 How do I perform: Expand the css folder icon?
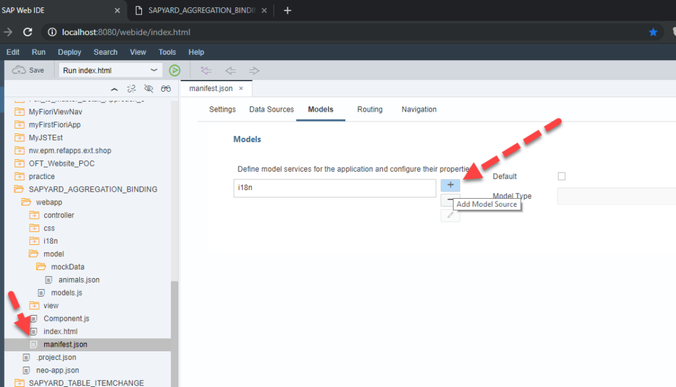[x=34, y=229]
